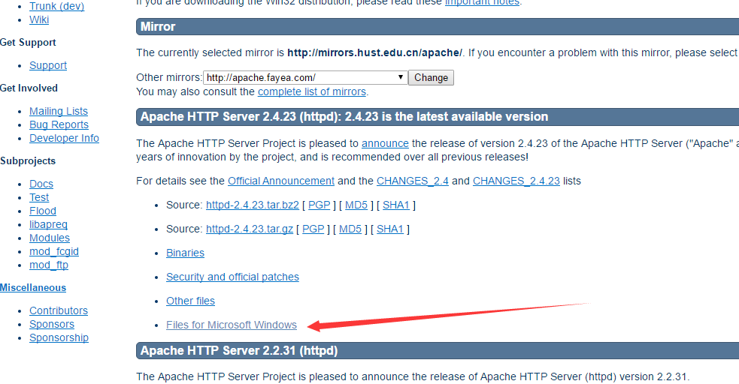Download httpd-2.4.23.tar.gz source

pyautogui.click(x=250, y=229)
